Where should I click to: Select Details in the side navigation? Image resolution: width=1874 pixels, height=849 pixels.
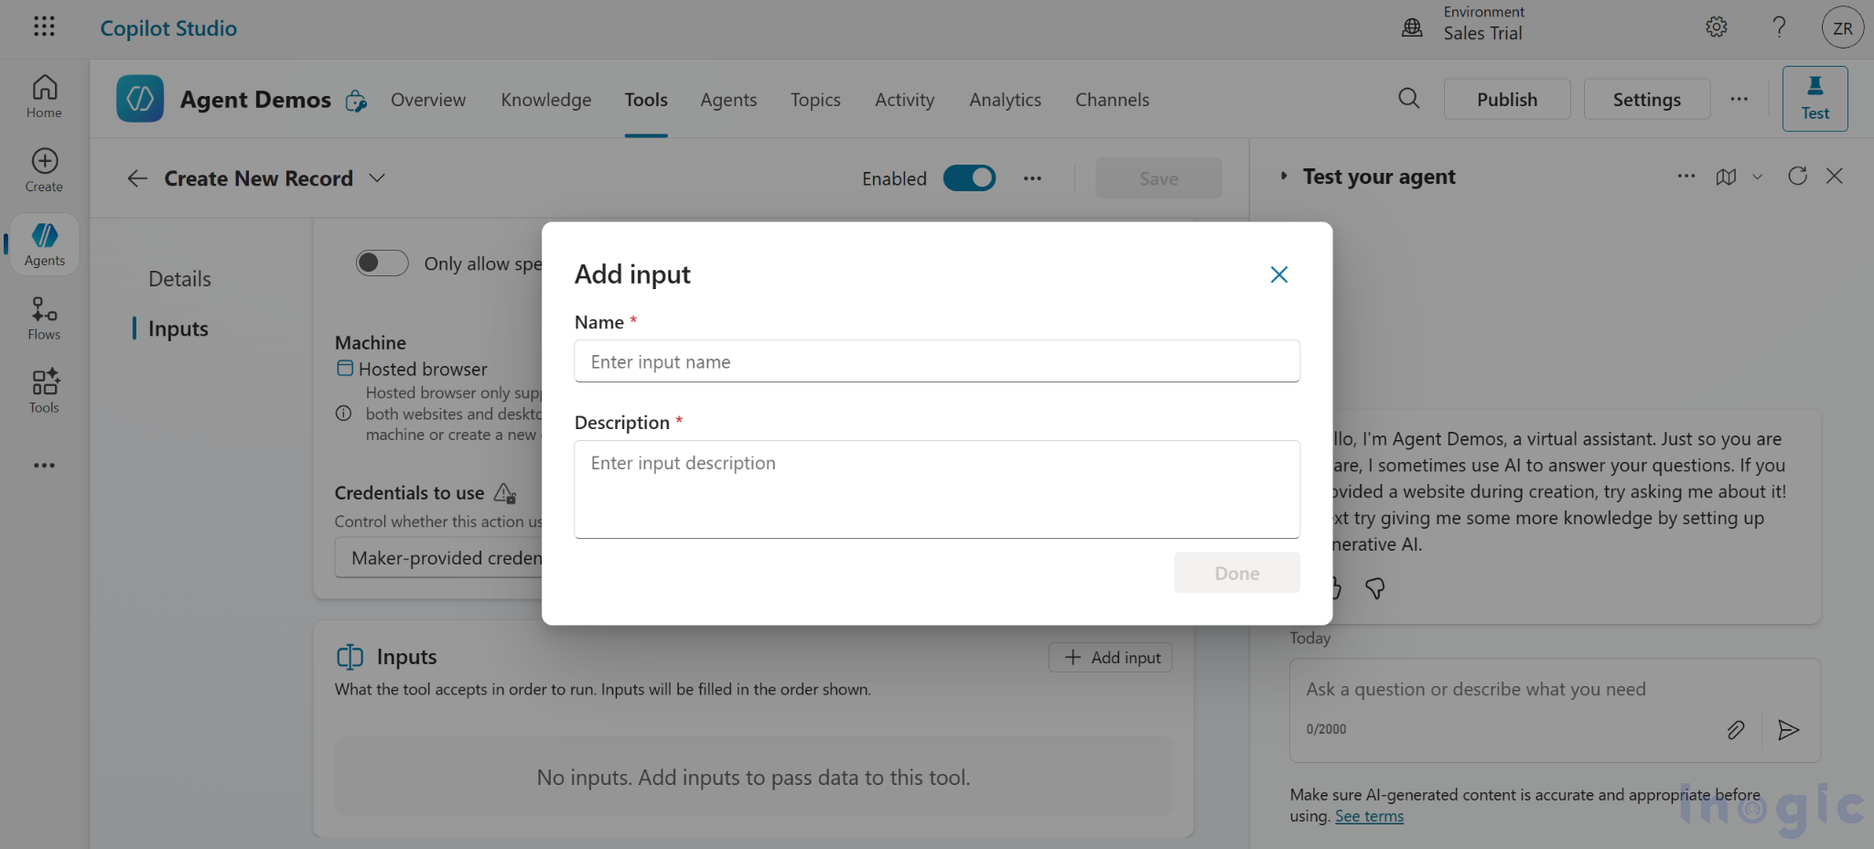pos(179,279)
